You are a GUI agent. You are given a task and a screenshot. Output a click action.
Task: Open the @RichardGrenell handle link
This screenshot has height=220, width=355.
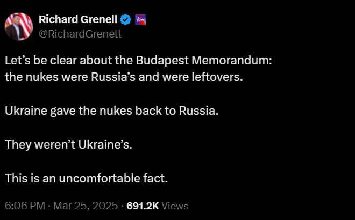tap(80, 34)
